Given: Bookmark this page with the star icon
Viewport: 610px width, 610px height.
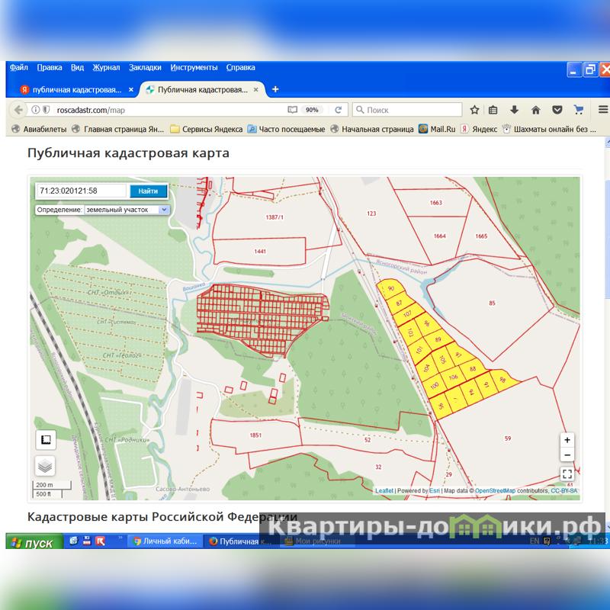Looking at the screenshot, I should pos(474,110).
